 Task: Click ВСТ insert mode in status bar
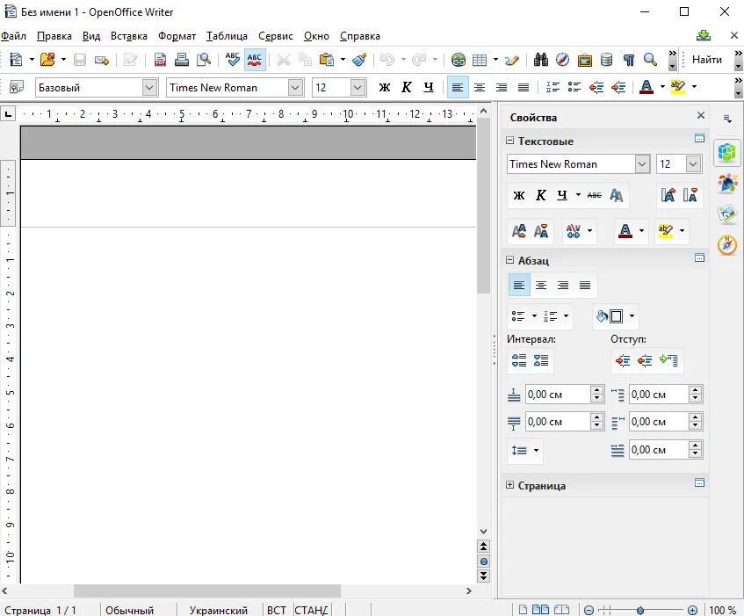[x=277, y=610]
